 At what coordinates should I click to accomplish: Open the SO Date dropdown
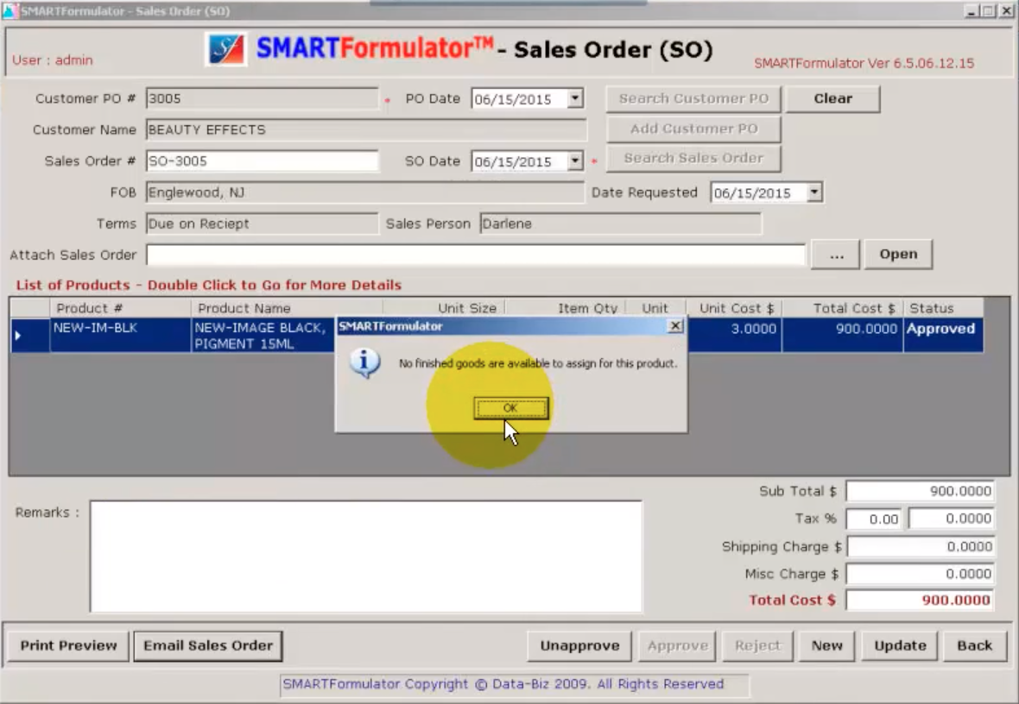575,161
